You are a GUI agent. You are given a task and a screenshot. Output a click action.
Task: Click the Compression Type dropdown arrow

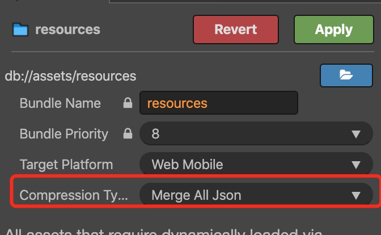(356, 196)
